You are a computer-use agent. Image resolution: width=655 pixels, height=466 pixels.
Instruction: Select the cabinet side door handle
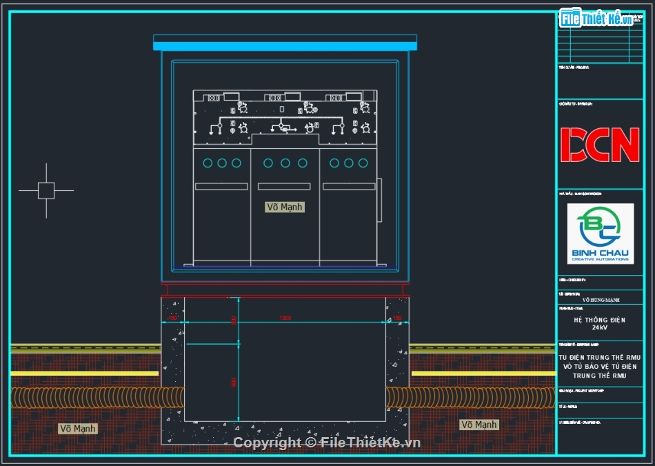(379, 200)
